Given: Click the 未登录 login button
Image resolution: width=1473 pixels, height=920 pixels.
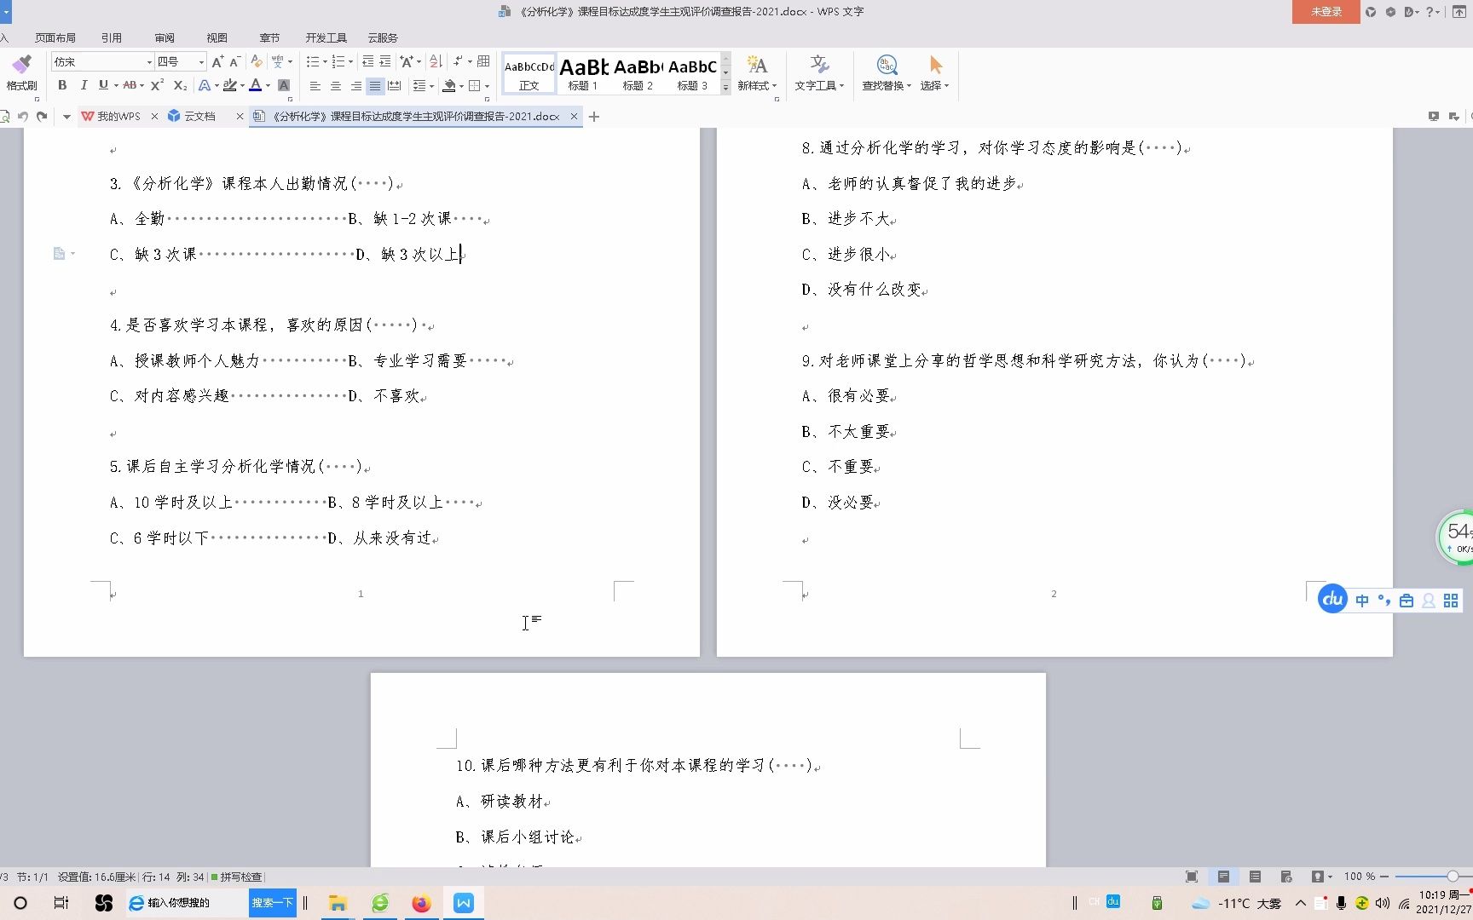Looking at the screenshot, I should tap(1326, 11).
